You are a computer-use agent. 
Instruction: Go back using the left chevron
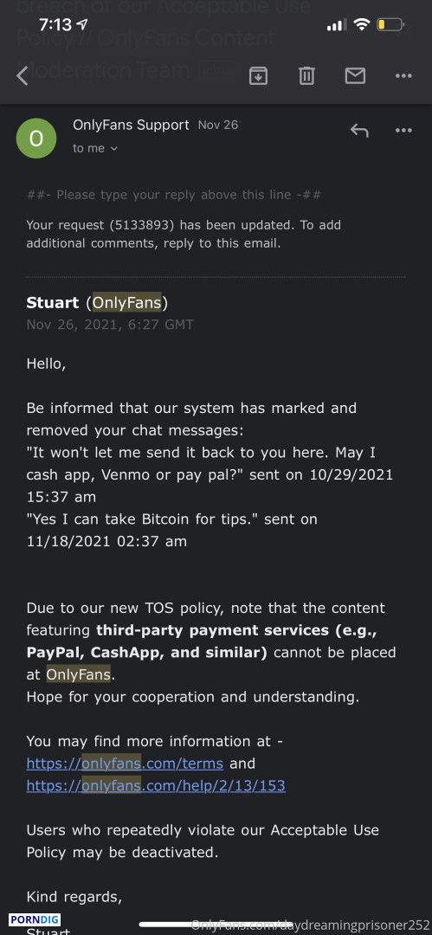(23, 75)
